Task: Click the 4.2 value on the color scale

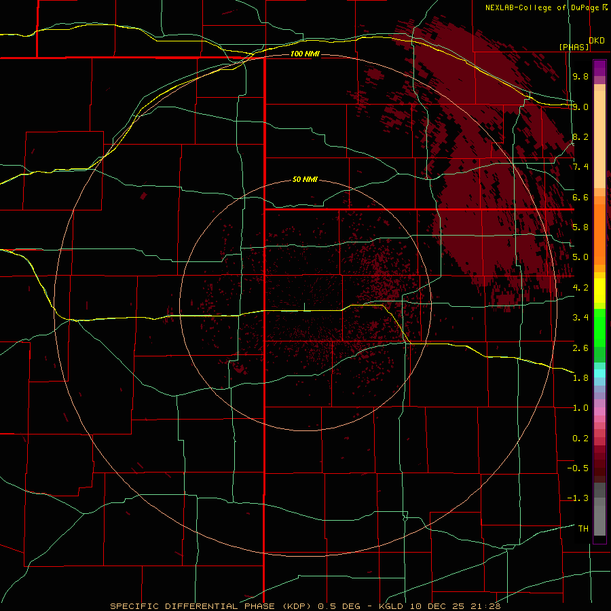Action: (x=580, y=288)
